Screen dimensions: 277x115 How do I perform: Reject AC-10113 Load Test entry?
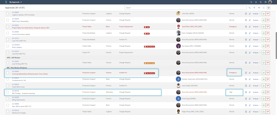click(x=268, y=40)
